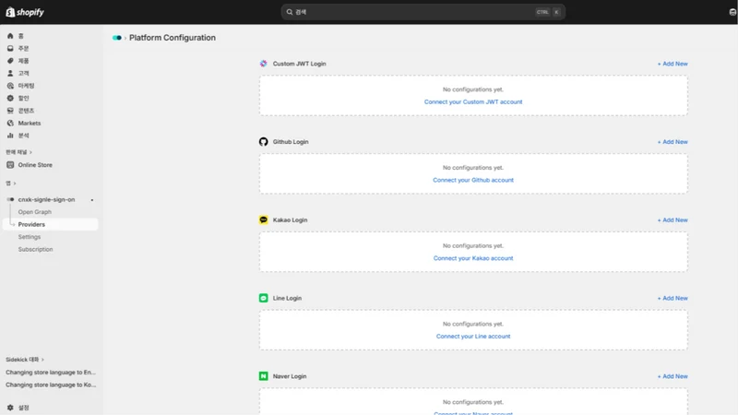Open the Subscription menu item
Image resolution: width=738 pixels, height=415 pixels.
pos(35,249)
